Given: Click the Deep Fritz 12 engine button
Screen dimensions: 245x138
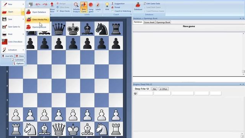Looking at the screenshot, I should click(142, 89).
